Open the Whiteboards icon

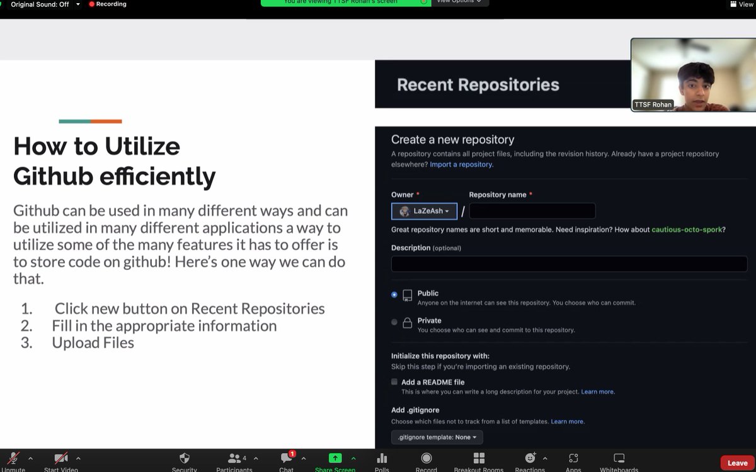coord(619,458)
